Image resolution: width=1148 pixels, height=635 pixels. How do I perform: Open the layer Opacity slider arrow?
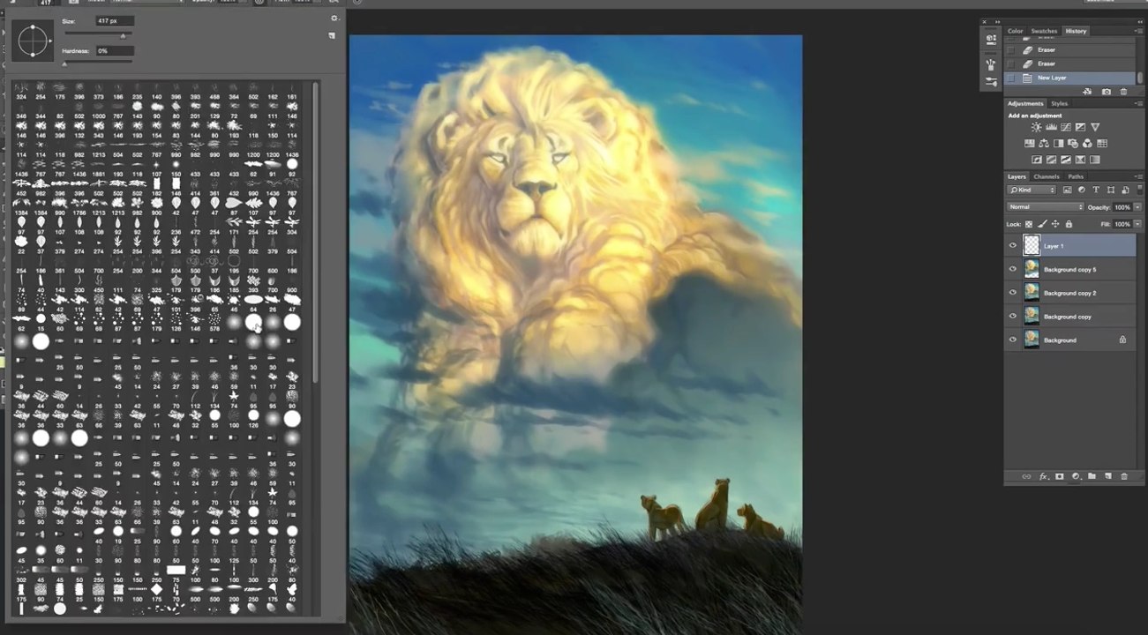[x=1137, y=207]
